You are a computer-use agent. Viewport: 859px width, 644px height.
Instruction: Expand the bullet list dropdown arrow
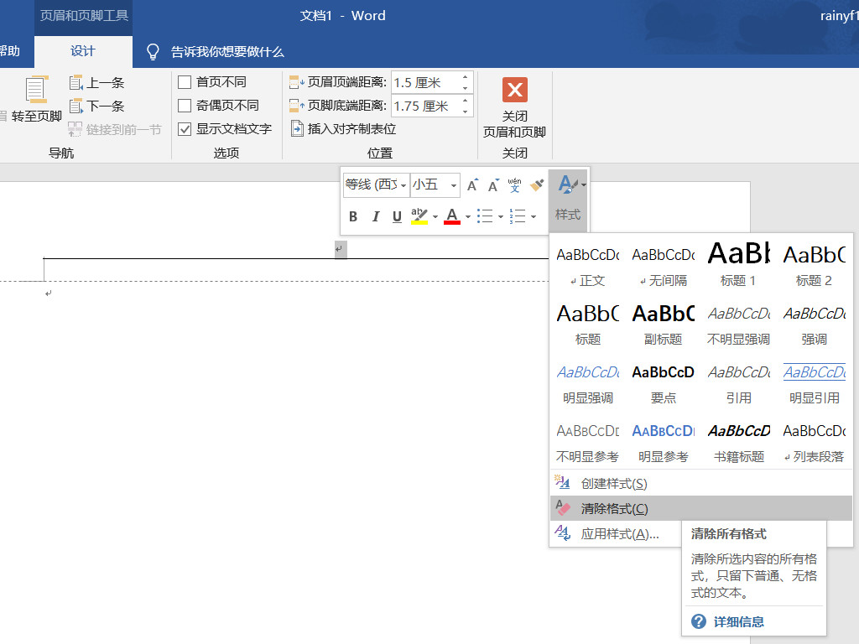point(501,217)
